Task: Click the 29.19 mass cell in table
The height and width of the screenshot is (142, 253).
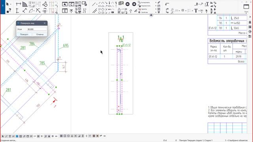Action: 238,57
